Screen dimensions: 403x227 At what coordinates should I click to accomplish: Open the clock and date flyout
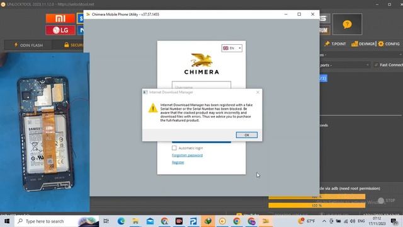(x=377, y=221)
